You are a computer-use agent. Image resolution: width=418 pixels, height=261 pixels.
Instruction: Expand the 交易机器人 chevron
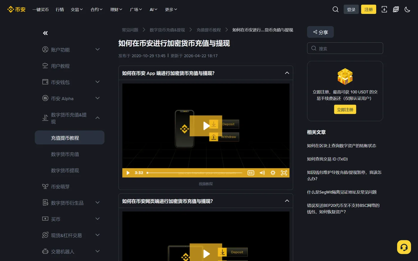tap(97, 251)
